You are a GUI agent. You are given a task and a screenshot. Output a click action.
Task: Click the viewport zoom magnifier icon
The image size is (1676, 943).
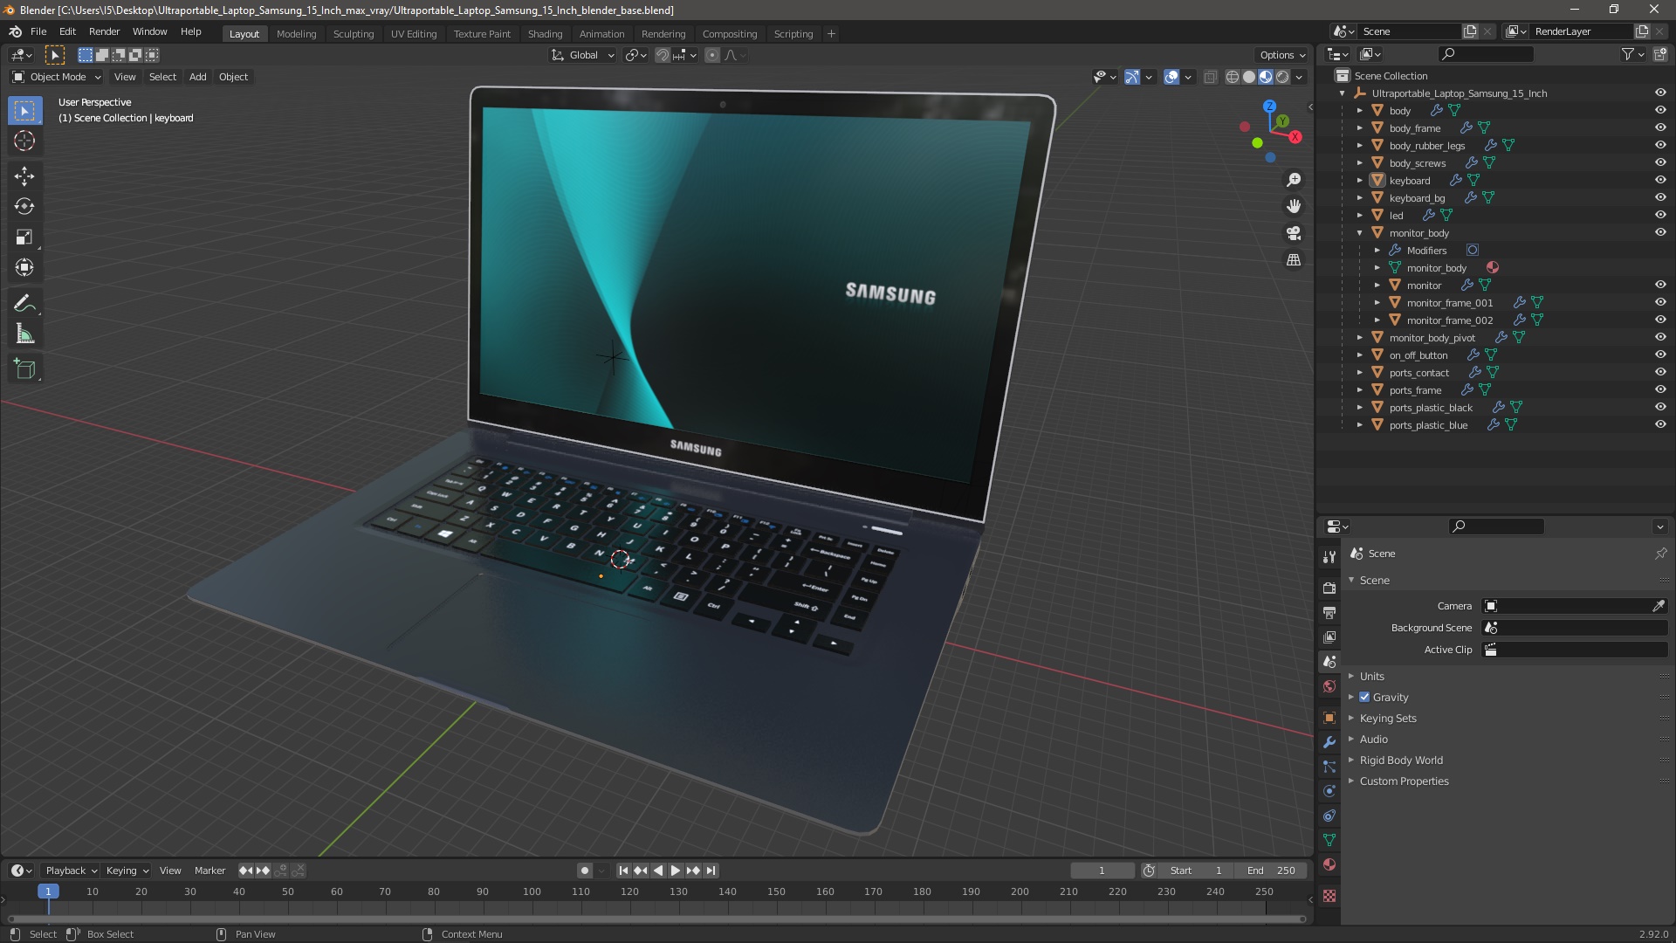pyautogui.click(x=1294, y=180)
